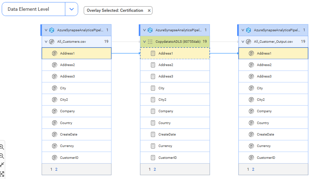The image size is (315, 179).
Task: Select CreateDate in CopydatatoADLS
Action: click(175, 135)
